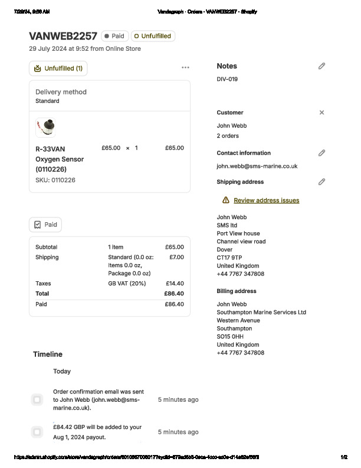Click the payout timeline event icon
Viewport: 361px width, 468px height.
coord(37,432)
